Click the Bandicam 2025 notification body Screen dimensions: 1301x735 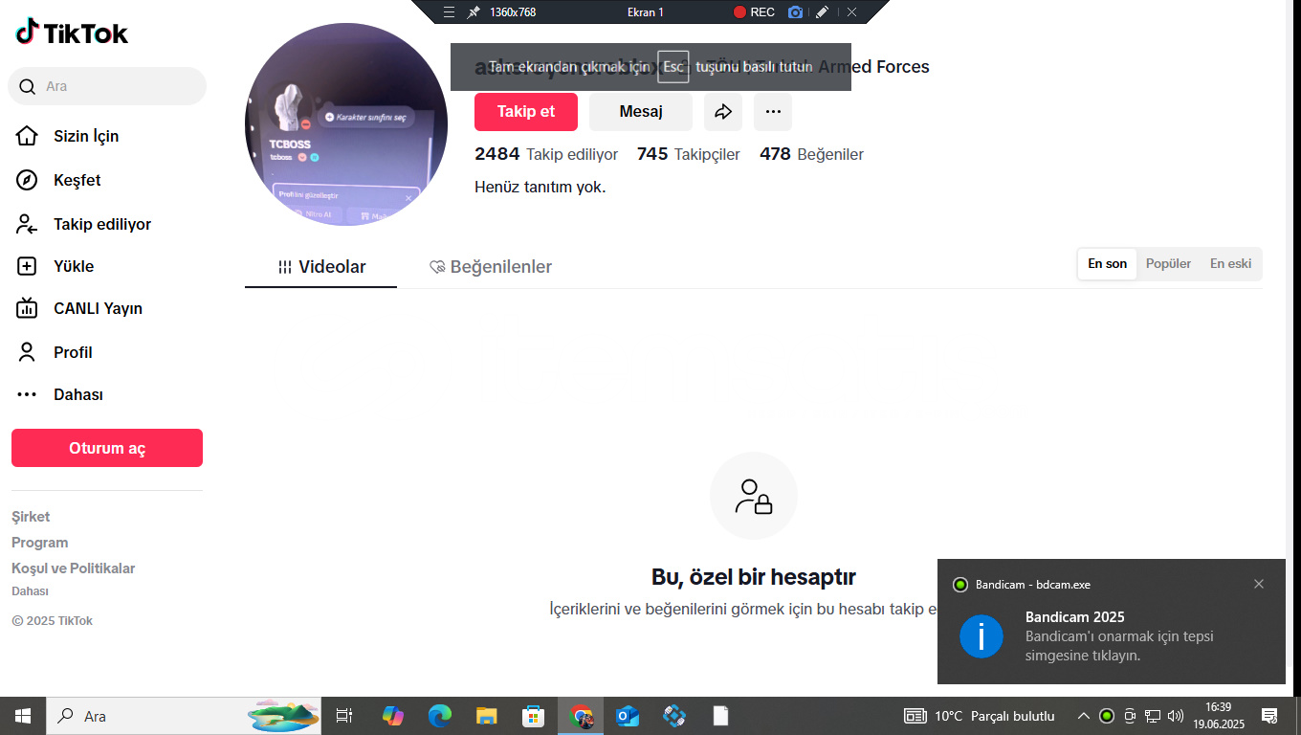pos(1112,622)
